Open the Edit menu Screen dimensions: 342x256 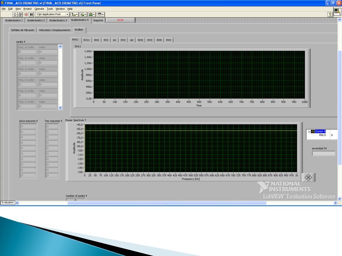click(10, 9)
